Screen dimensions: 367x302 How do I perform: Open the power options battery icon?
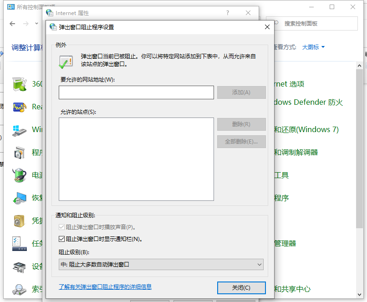[x=19, y=175]
